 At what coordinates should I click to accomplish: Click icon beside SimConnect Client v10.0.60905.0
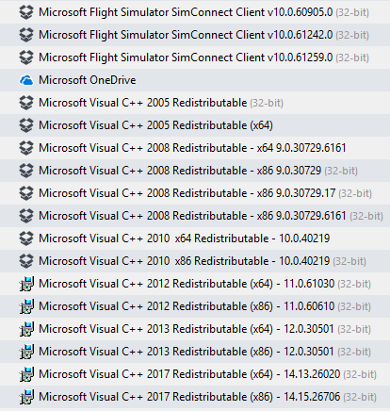(26, 12)
